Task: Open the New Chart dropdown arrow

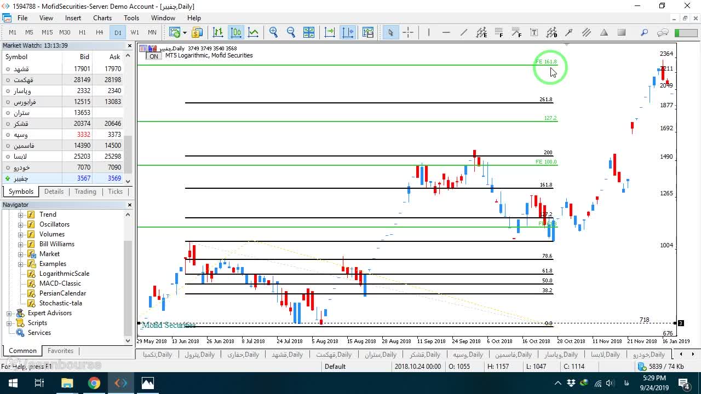Action: pos(185,32)
